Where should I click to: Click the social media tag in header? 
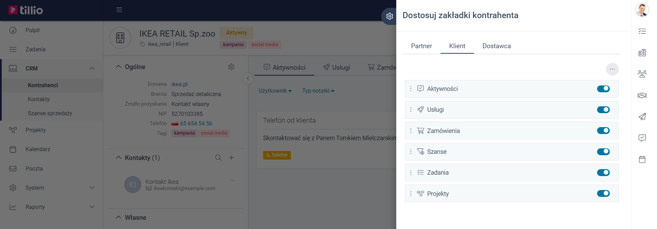coord(265,44)
